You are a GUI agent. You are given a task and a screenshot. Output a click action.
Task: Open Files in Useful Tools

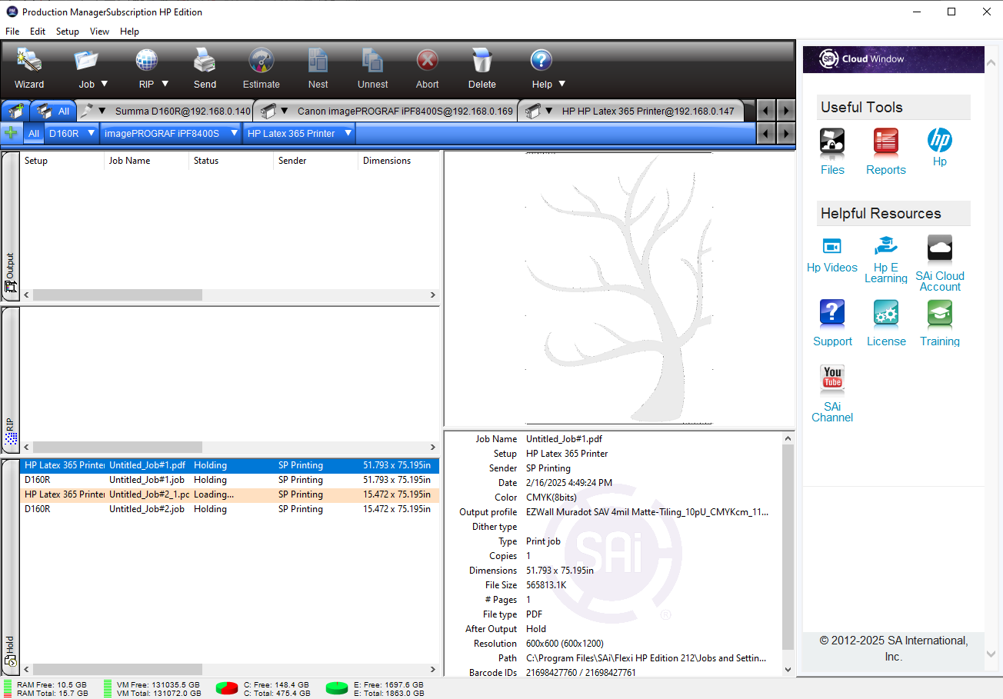pos(832,151)
